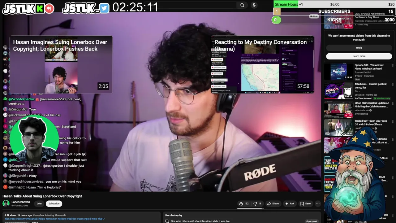Like the video with thumbs up

click(x=244, y=203)
